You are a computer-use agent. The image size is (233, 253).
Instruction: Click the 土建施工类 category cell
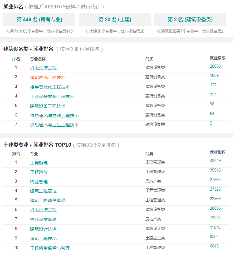click(x=155, y=238)
